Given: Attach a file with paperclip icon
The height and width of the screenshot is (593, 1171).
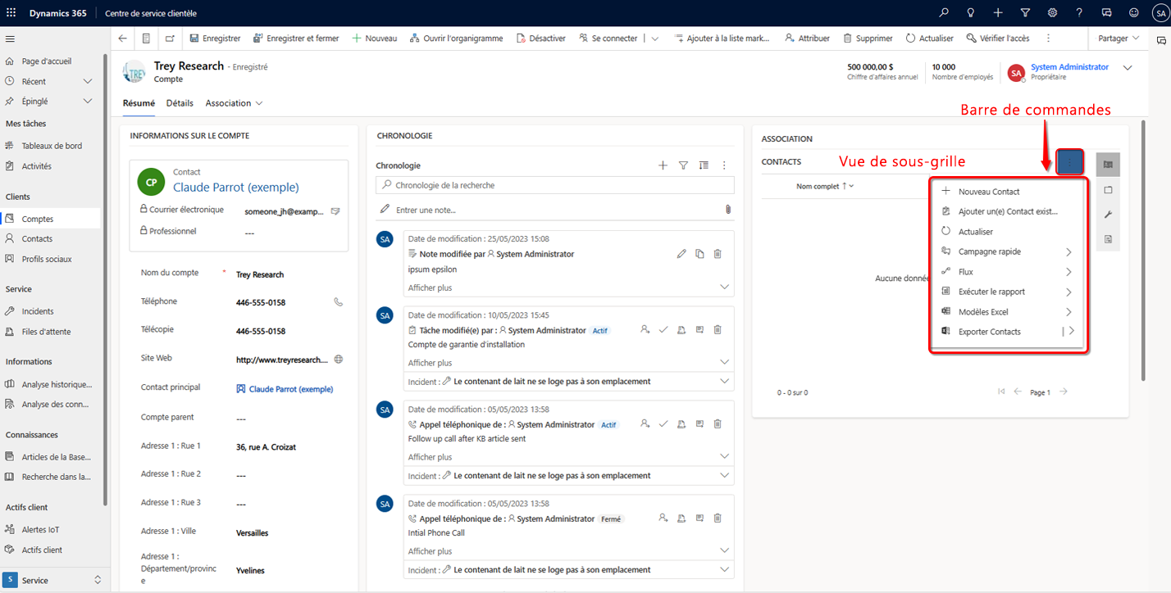Looking at the screenshot, I should pyautogui.click(x=727, y=210).
